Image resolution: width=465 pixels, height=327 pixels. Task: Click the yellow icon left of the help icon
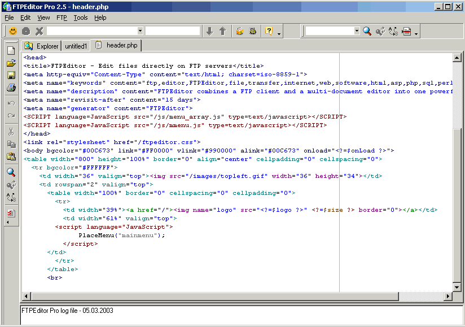pos(253,31)
